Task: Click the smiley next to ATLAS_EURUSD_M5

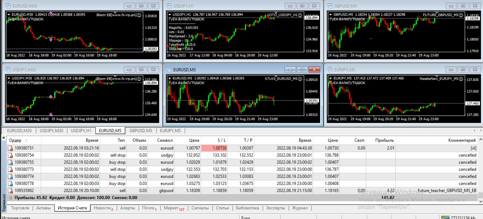Action: pyautogui.click(x=300, y=79)
